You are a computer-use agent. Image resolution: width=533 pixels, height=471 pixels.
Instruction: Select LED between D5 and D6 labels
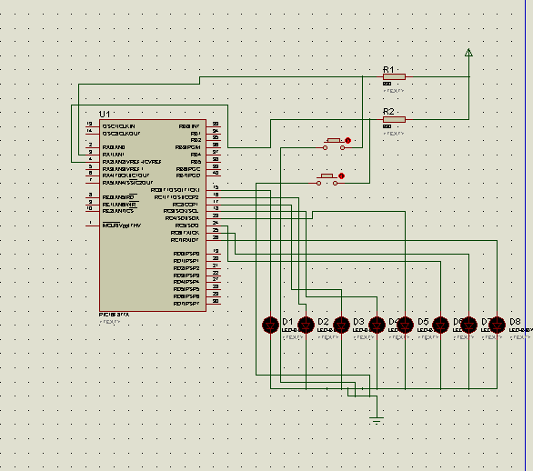point(440,325)
